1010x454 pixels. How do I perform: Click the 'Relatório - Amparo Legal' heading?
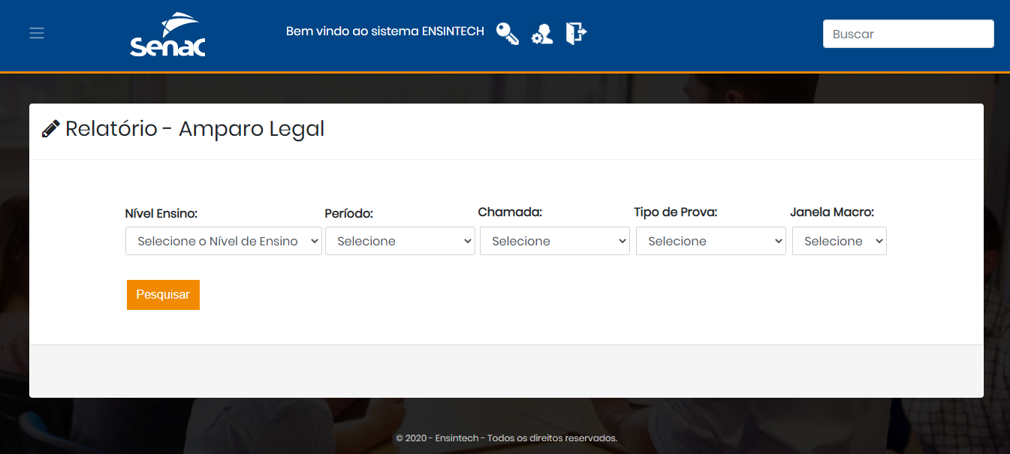[195, 129]
